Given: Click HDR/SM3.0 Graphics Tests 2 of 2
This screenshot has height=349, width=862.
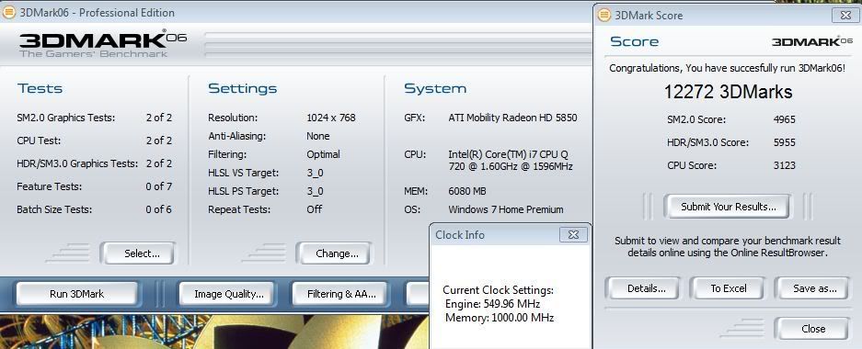Looking at the screenshot, I should (x=159, y=163).
